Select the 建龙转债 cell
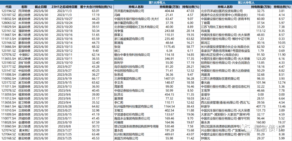 click(x=24, y=19)
